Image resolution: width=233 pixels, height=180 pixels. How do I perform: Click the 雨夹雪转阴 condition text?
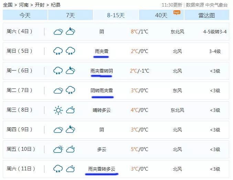point(102,71)
